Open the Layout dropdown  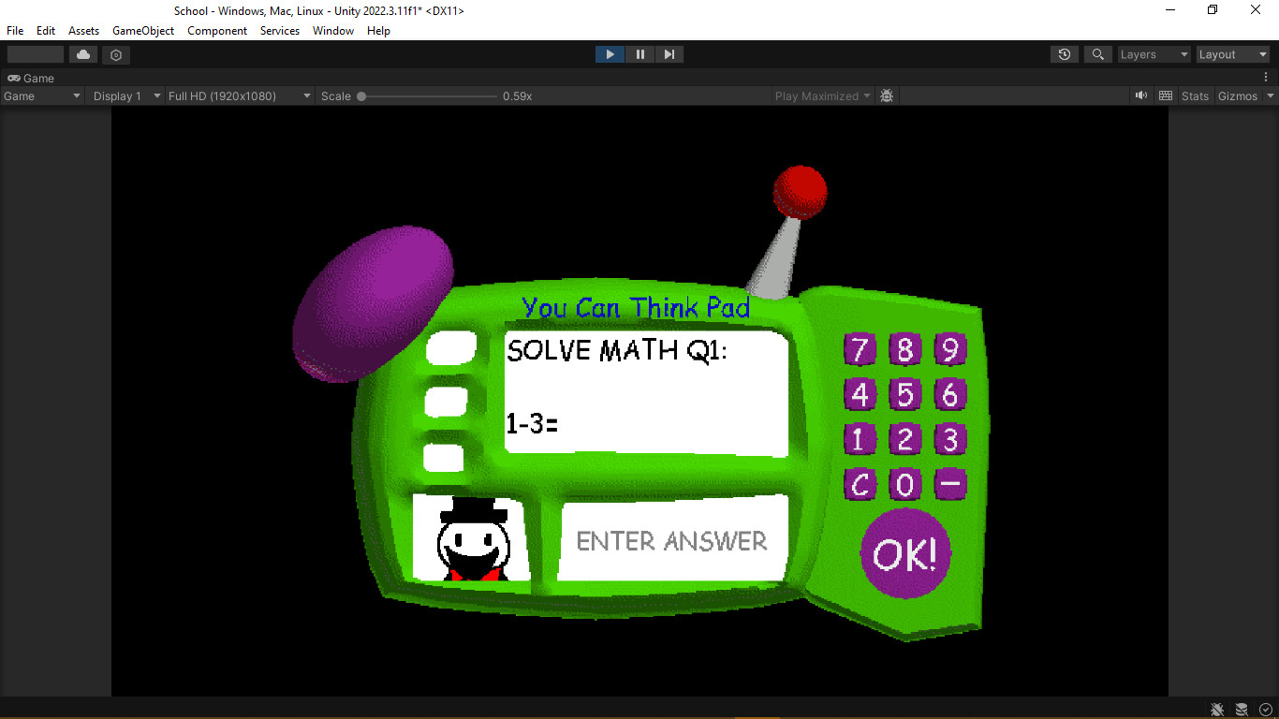[x=1232, y=54]
